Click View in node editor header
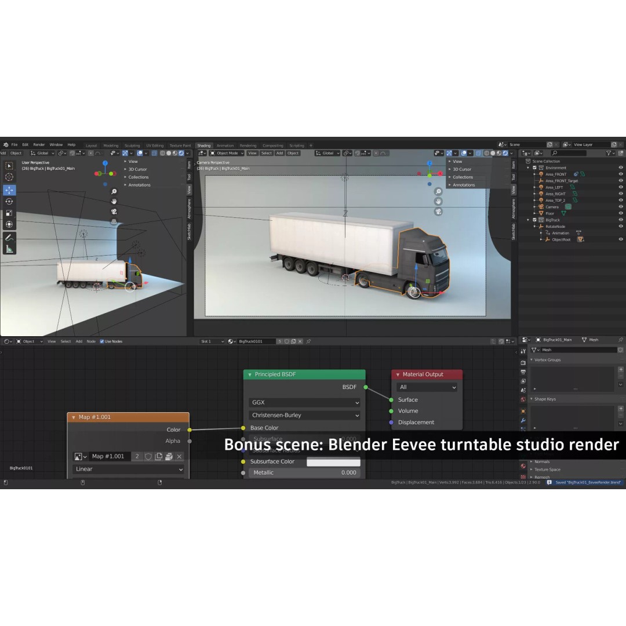This screenshot has width=626, height=626. point(52,341)
